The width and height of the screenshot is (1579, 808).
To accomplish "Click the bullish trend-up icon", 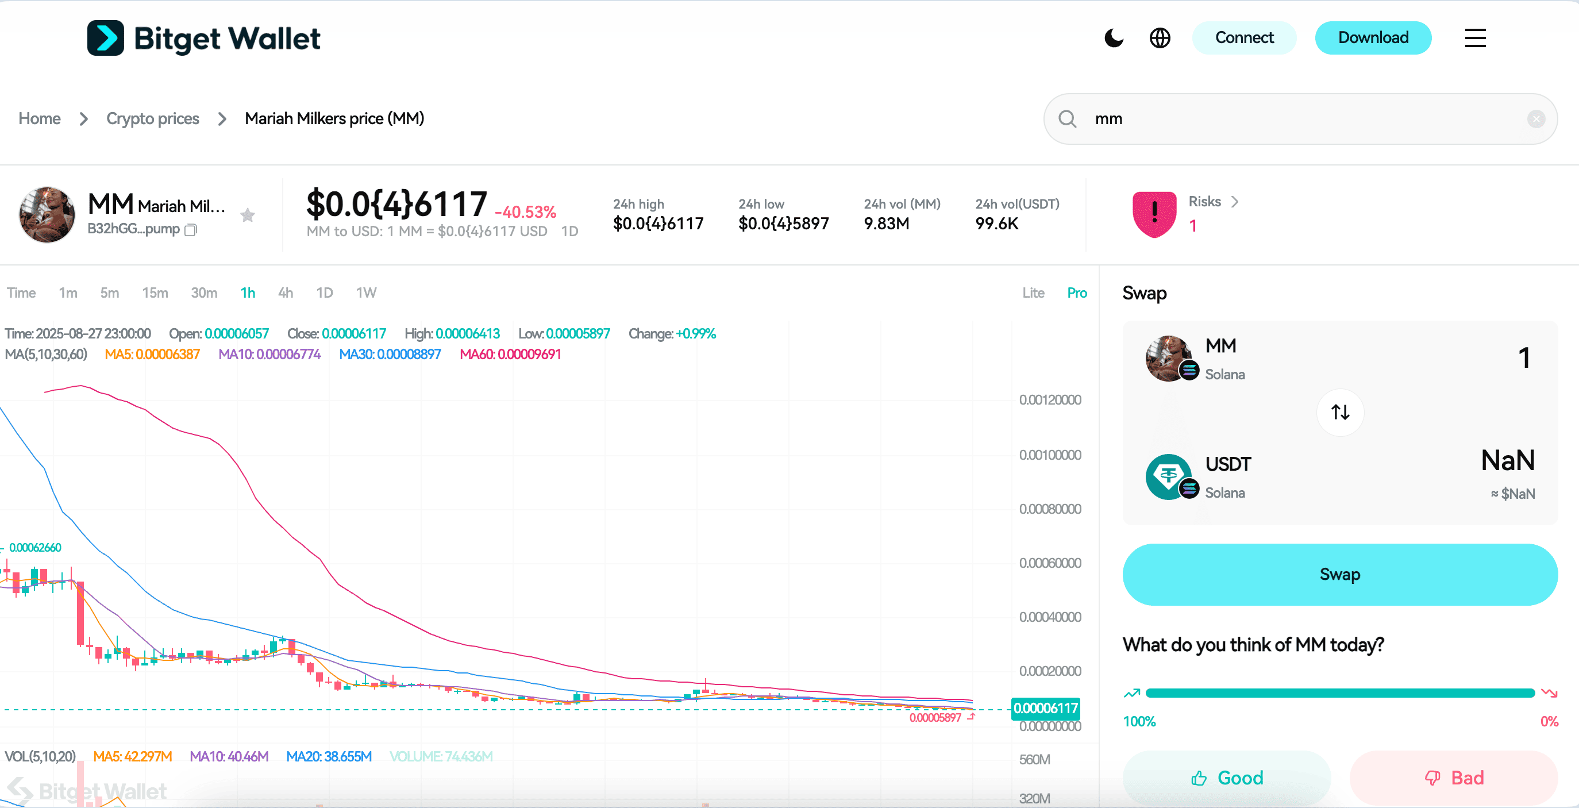I will click(1131, 694).
